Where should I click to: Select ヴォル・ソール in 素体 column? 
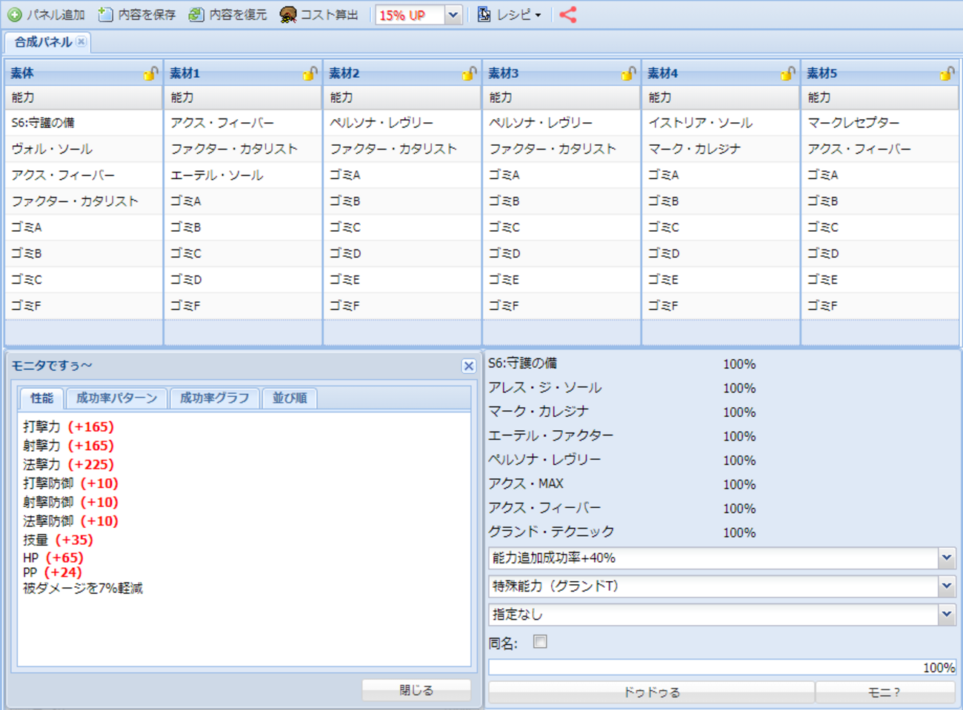tap(52, 149)
